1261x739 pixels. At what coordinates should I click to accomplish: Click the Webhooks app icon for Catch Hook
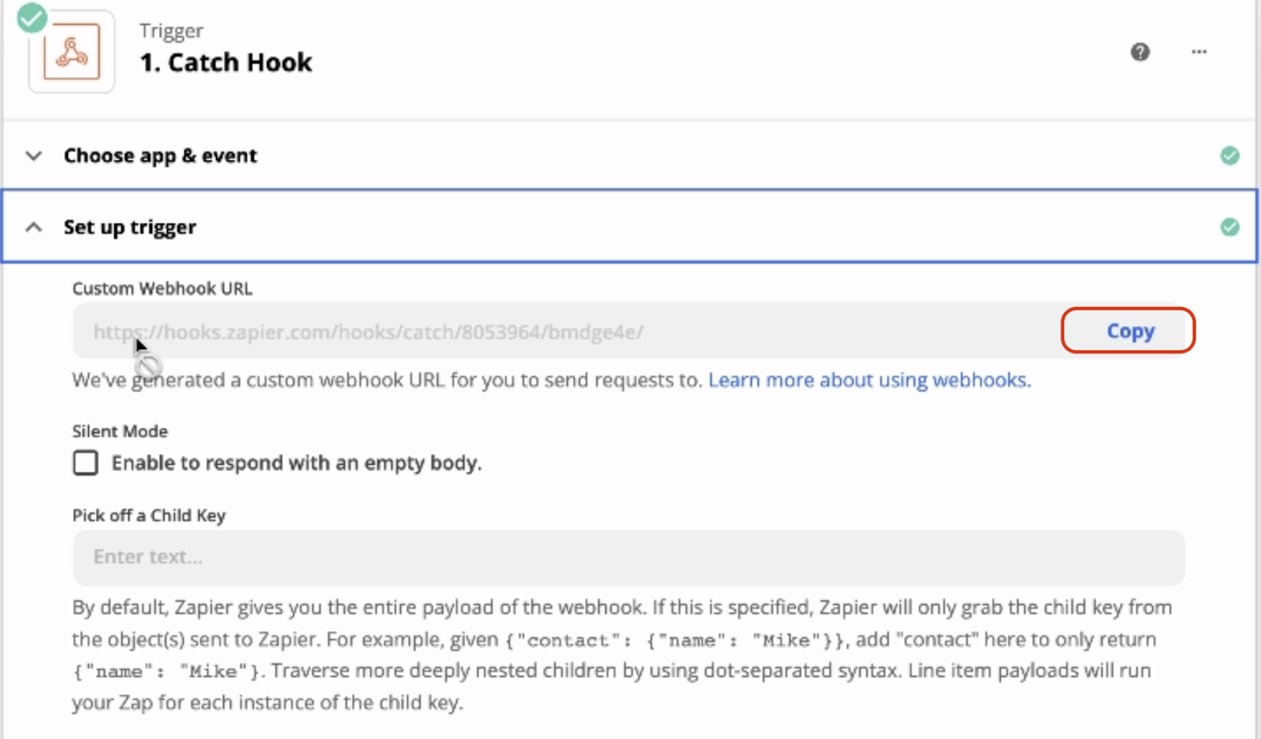coord(72,52)
